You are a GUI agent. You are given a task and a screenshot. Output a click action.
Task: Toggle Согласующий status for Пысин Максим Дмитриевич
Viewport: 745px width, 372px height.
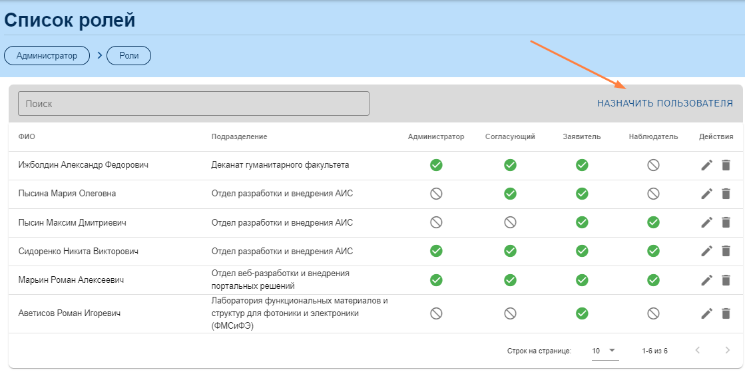coord(510,222)
